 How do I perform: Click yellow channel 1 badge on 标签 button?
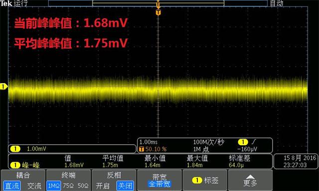tap(197, 180)
